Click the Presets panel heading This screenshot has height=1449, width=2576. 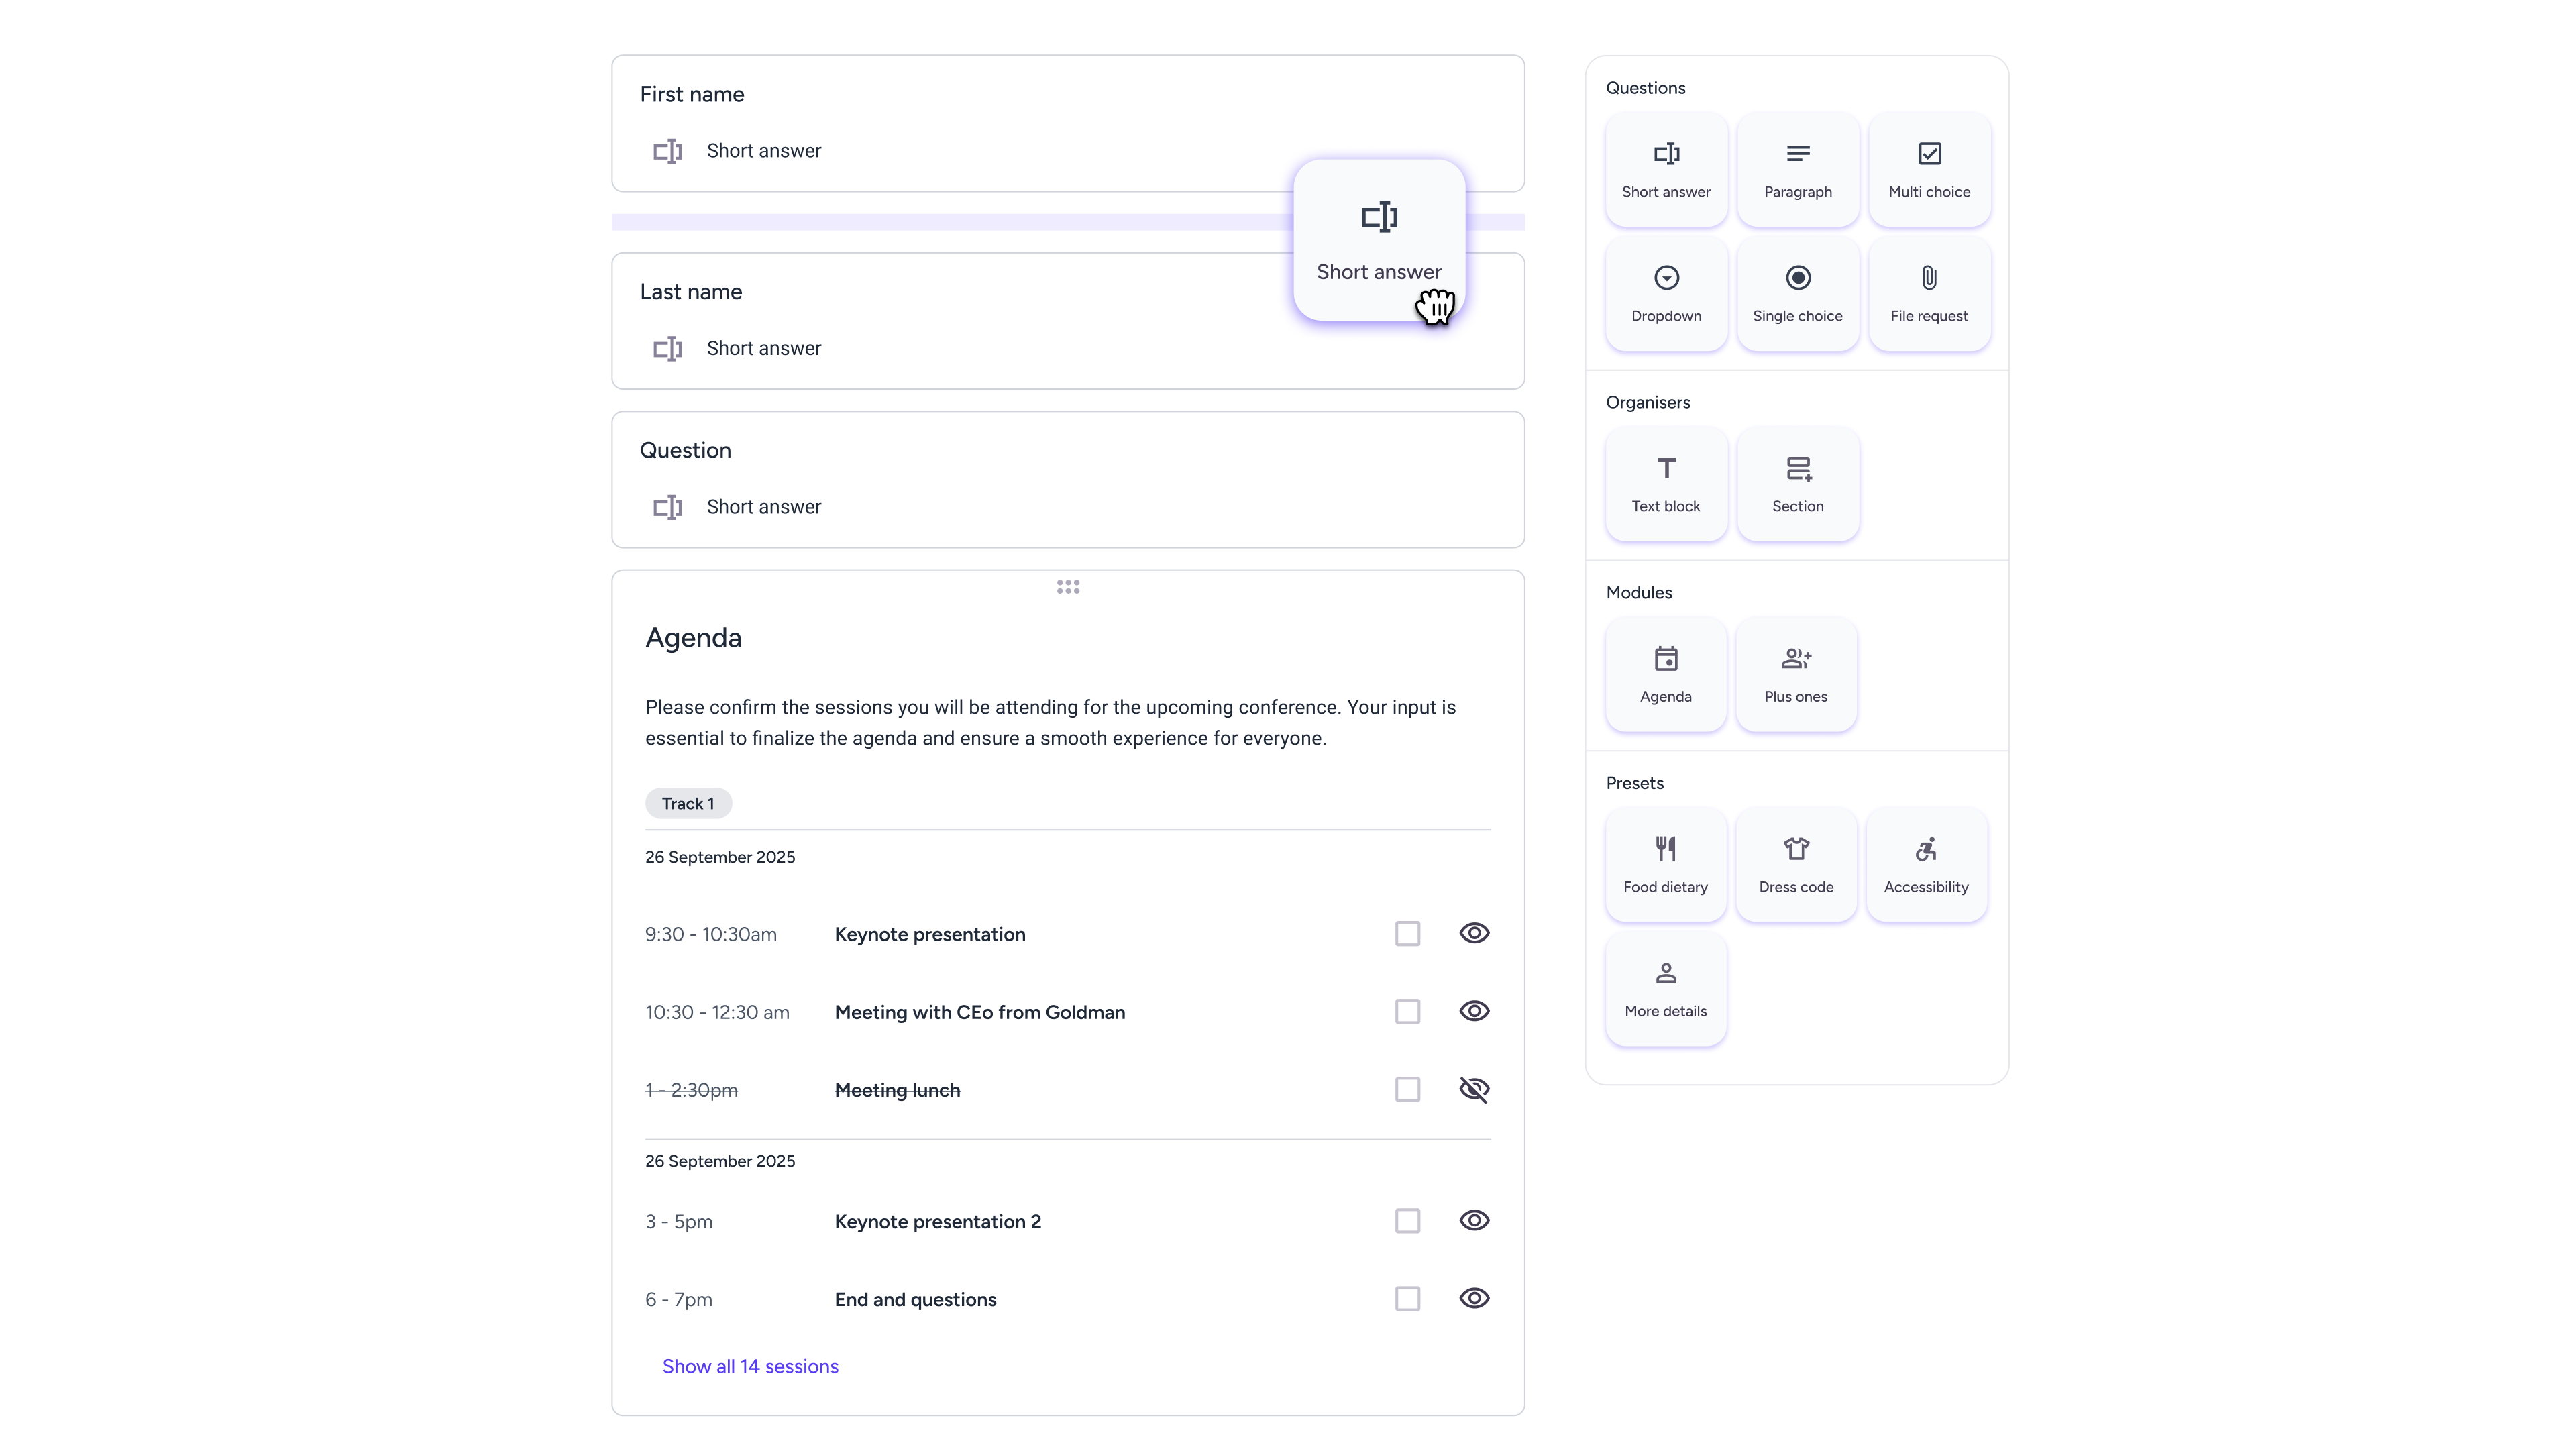(1634, 783)
